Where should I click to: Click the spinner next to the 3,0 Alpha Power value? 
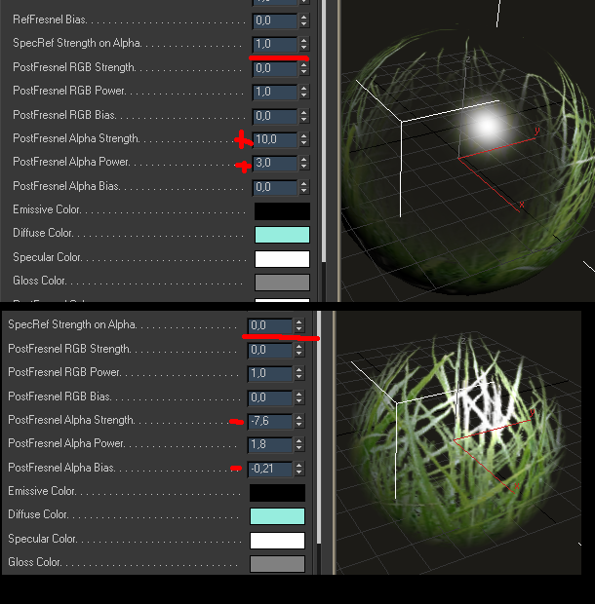tap(303, 164)
